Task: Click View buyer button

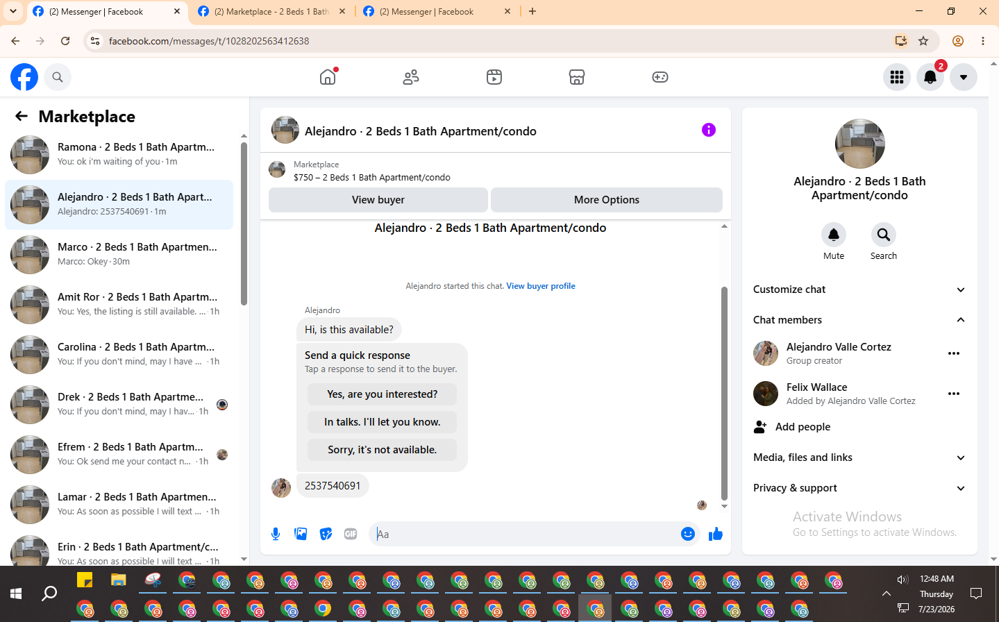Action: pos(378,200)
